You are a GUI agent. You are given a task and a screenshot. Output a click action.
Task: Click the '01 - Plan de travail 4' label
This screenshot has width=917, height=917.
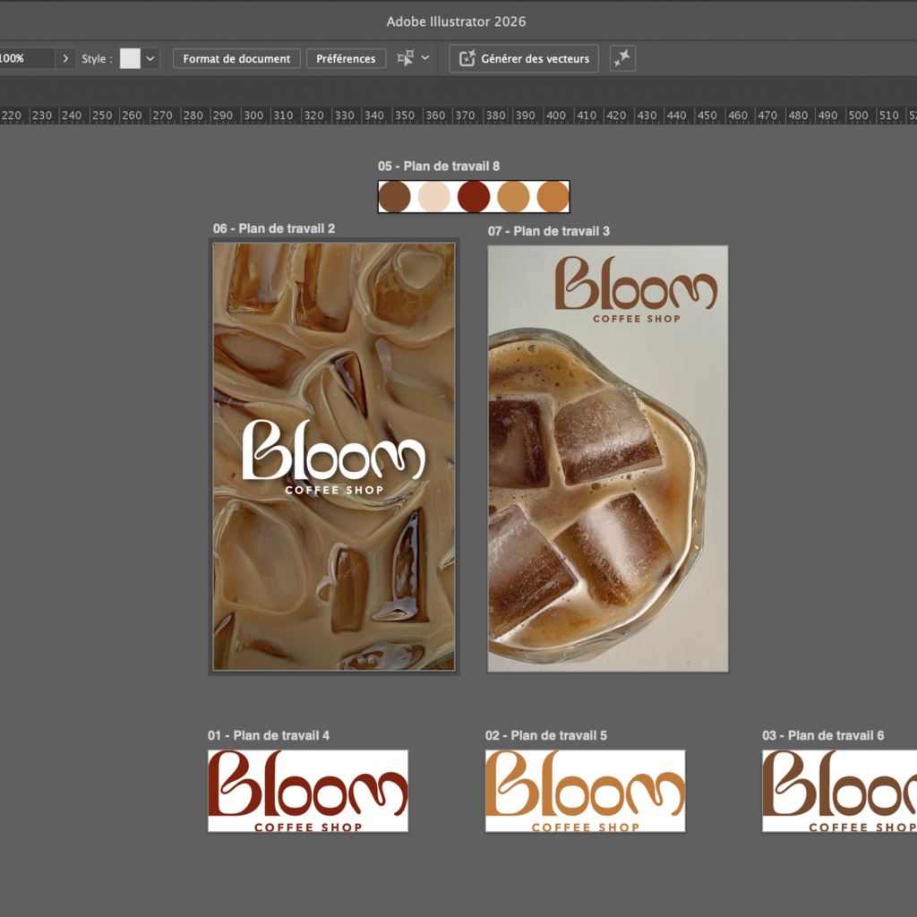click(269, 735)
